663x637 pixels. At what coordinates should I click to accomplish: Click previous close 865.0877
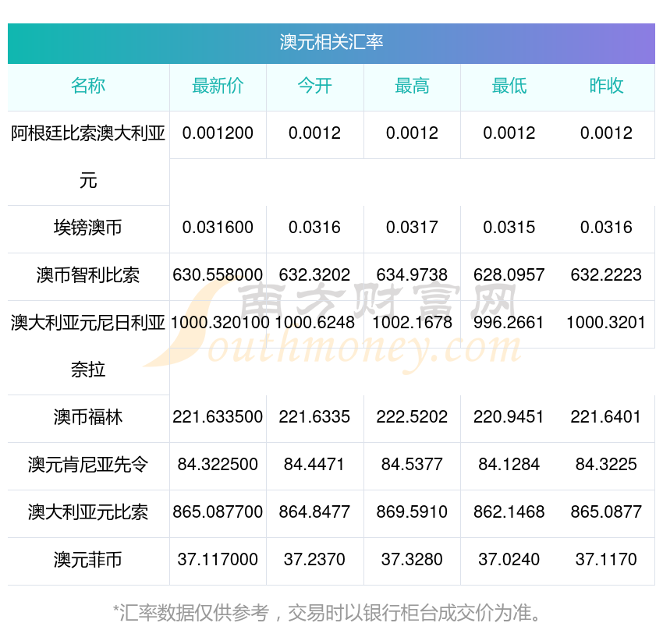(606, 512)
